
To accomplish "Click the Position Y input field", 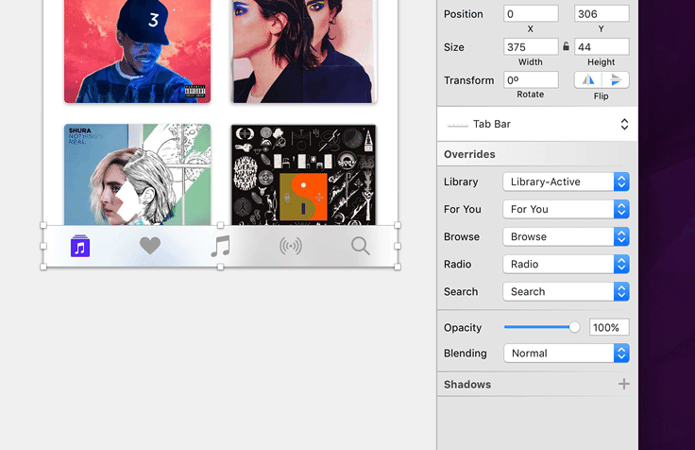I will [602, 14].
